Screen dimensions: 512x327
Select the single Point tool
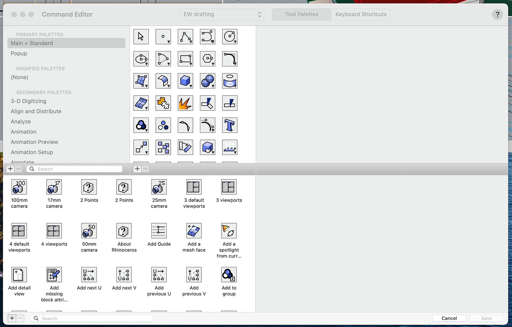pos(163,36)
